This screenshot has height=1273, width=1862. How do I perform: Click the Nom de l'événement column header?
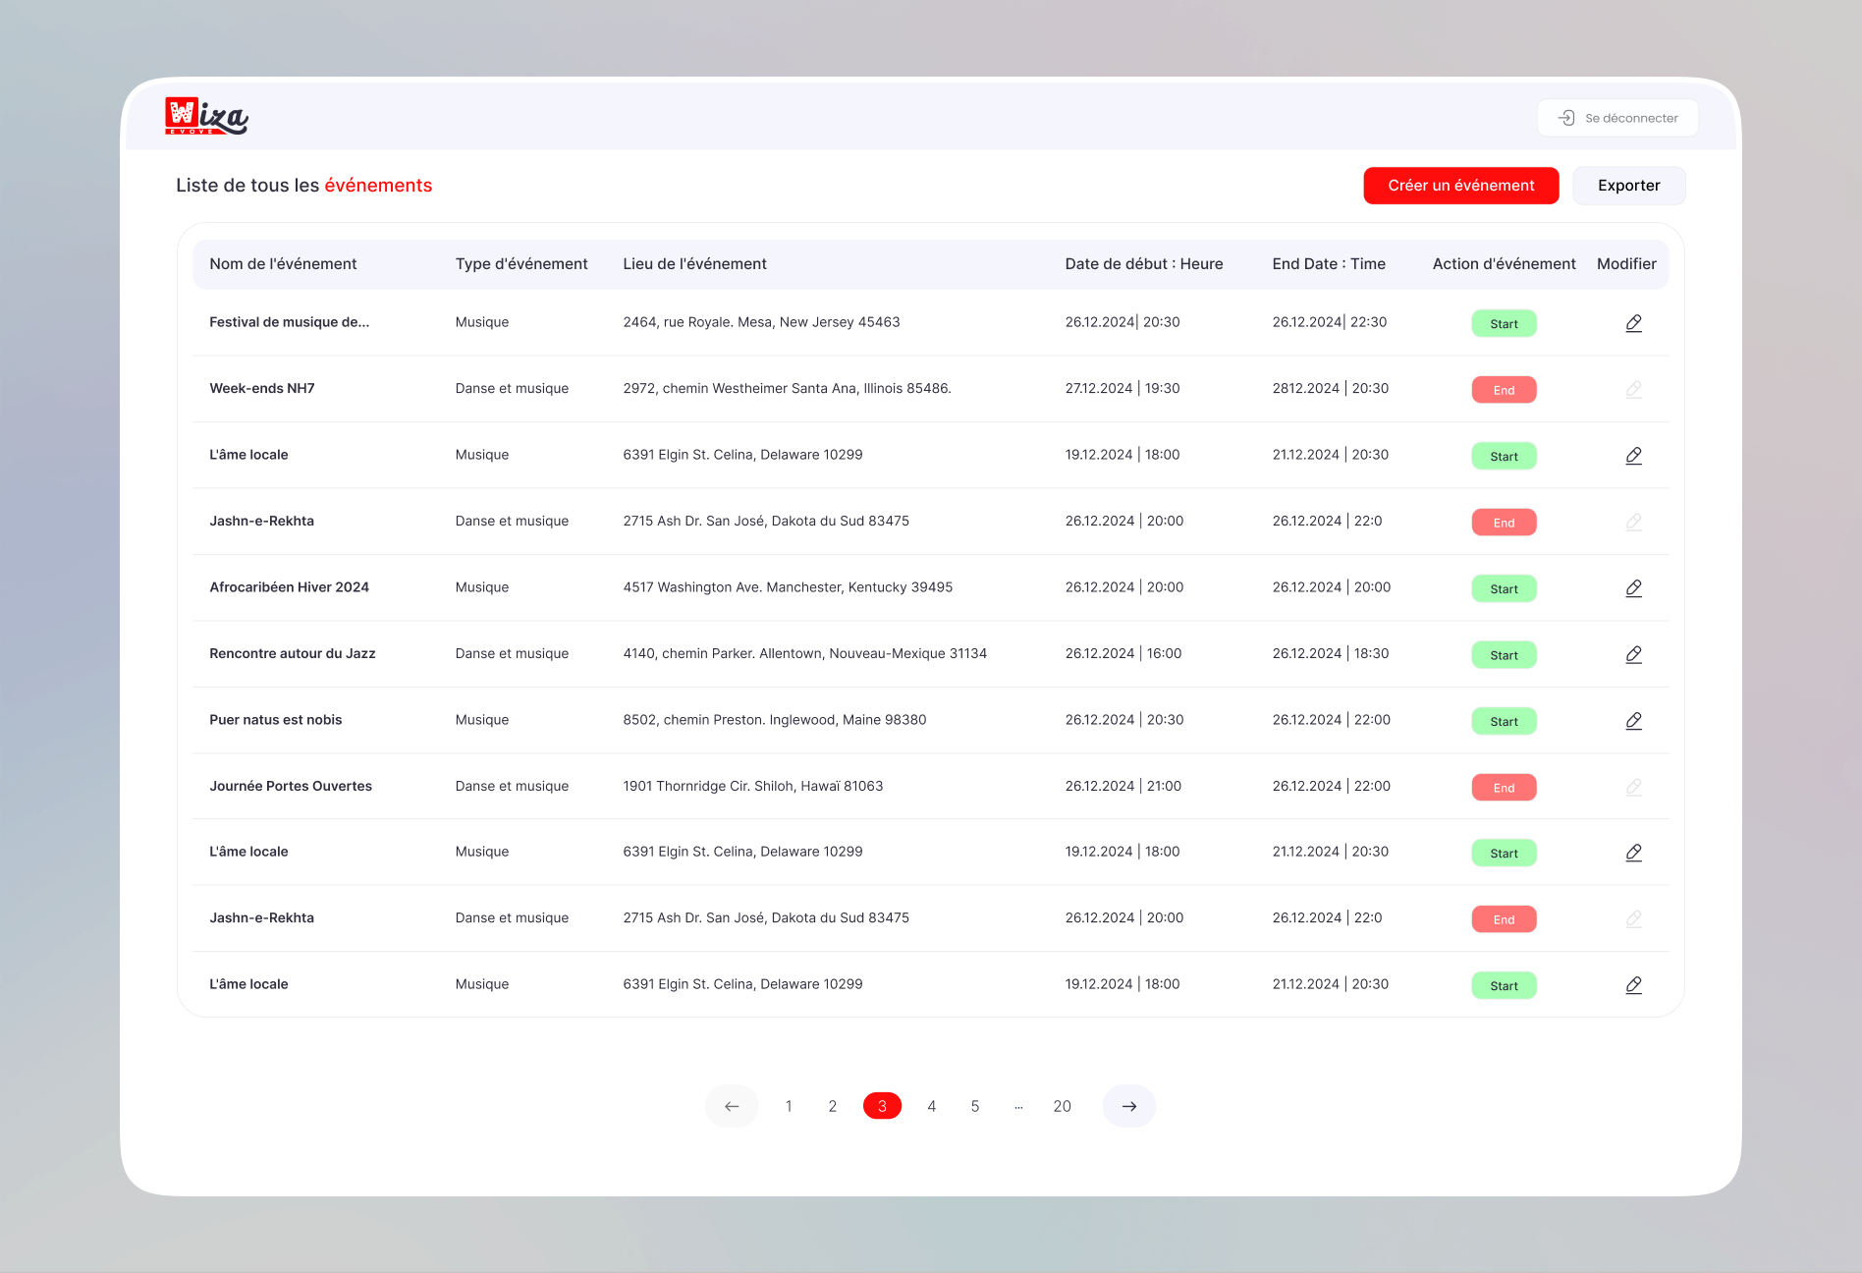(283, 264)
